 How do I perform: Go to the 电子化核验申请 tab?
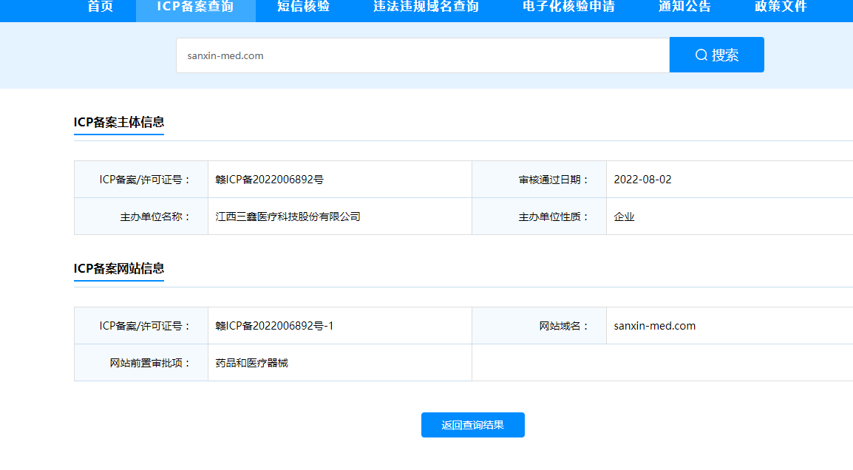(x=568, y=7)
